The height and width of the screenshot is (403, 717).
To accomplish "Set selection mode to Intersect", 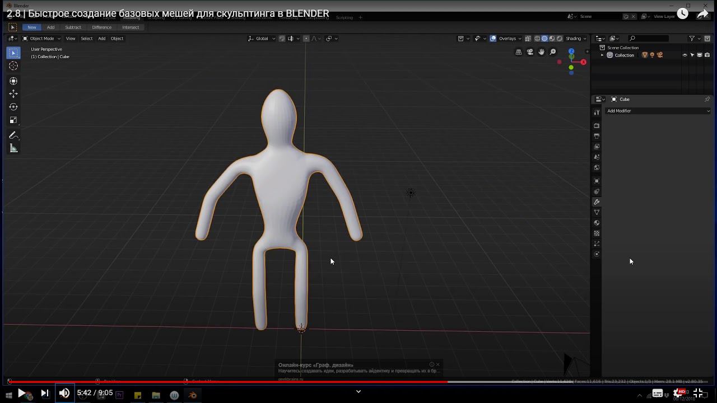I will tap(131, 27).
